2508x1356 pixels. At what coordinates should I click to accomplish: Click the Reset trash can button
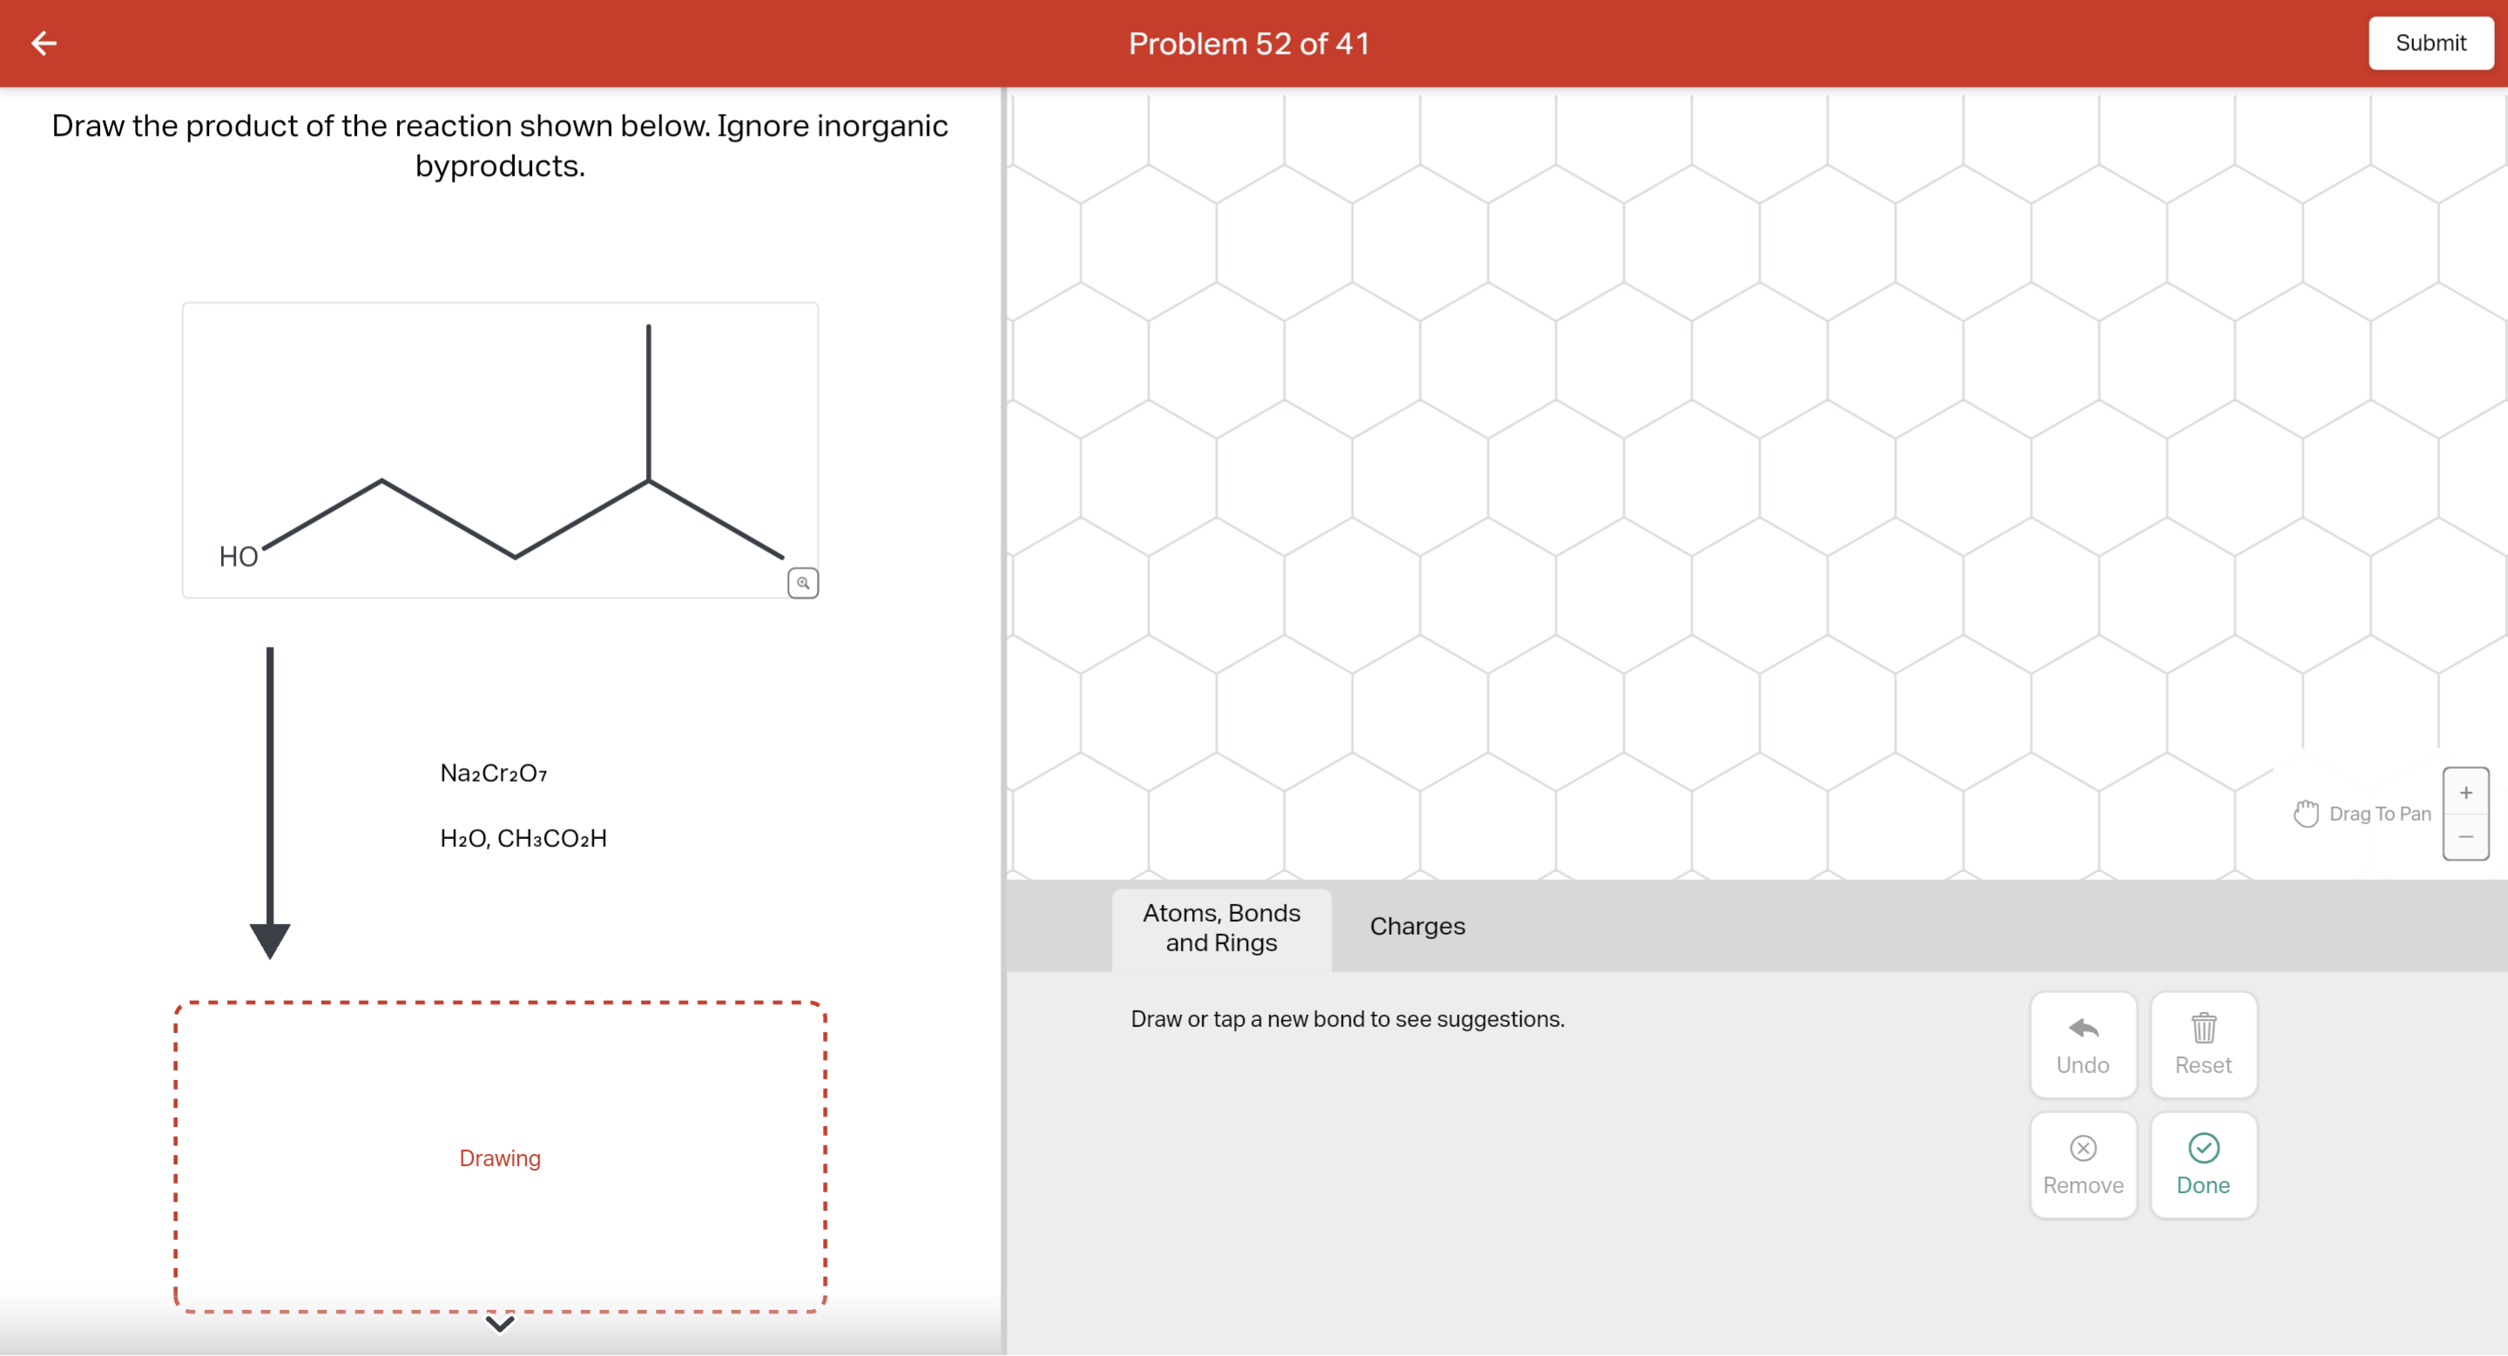[2202, 1044]
